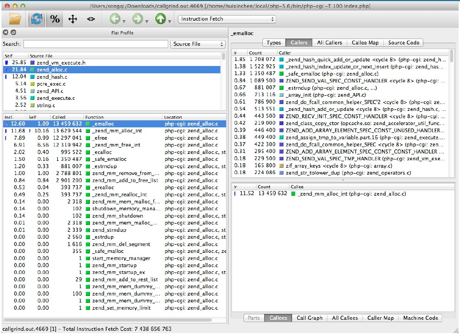460x334 pixels.
Task: Select the _emalloc function row
Action: click(x=114, y=124)
